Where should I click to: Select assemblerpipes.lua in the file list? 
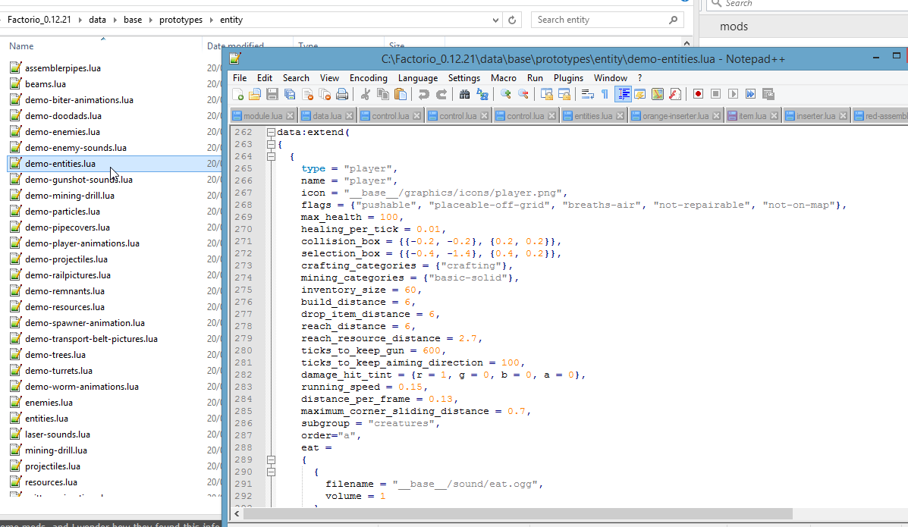point(62,68)
